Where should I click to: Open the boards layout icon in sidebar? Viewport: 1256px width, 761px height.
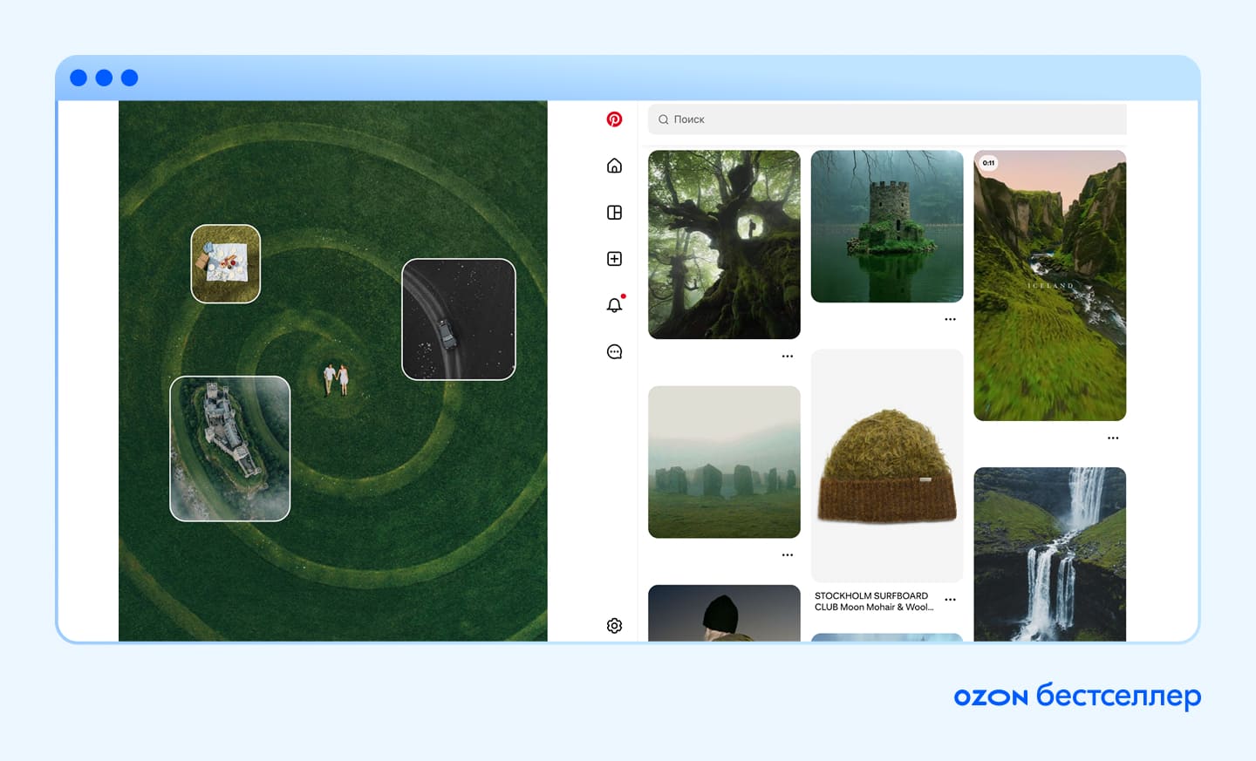click(614, 213)
